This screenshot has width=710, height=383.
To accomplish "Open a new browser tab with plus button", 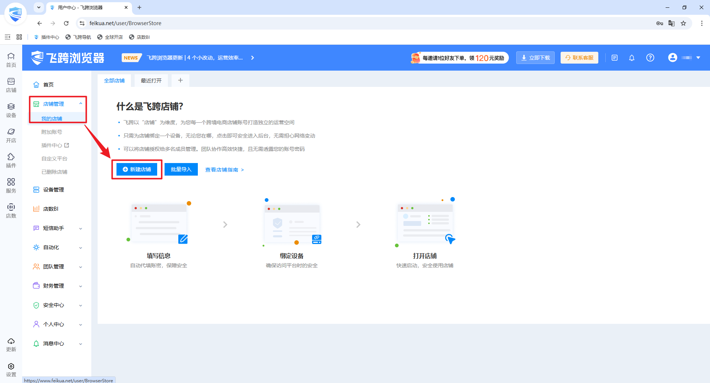I will (x=139, y=7).
